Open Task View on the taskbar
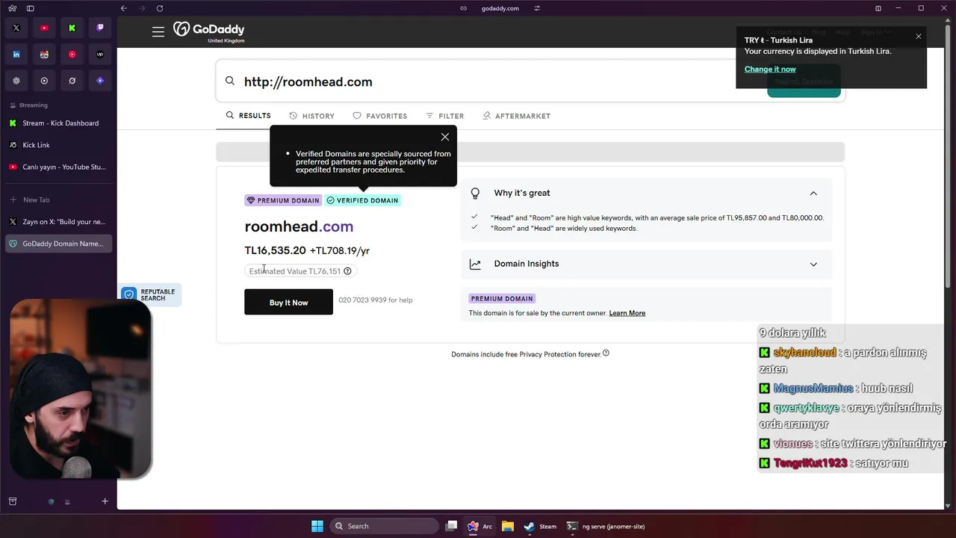956x538 pixels. tap(451, 526)
